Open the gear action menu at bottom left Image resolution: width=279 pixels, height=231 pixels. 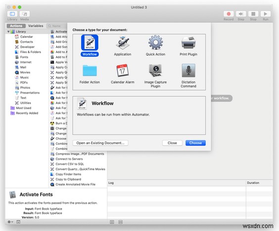pos(10,222)
